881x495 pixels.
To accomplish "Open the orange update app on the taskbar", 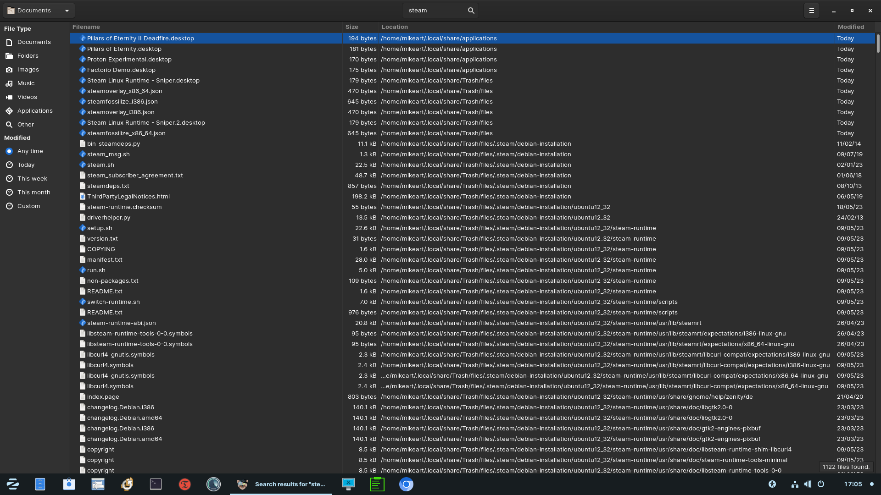I will 127,484.
